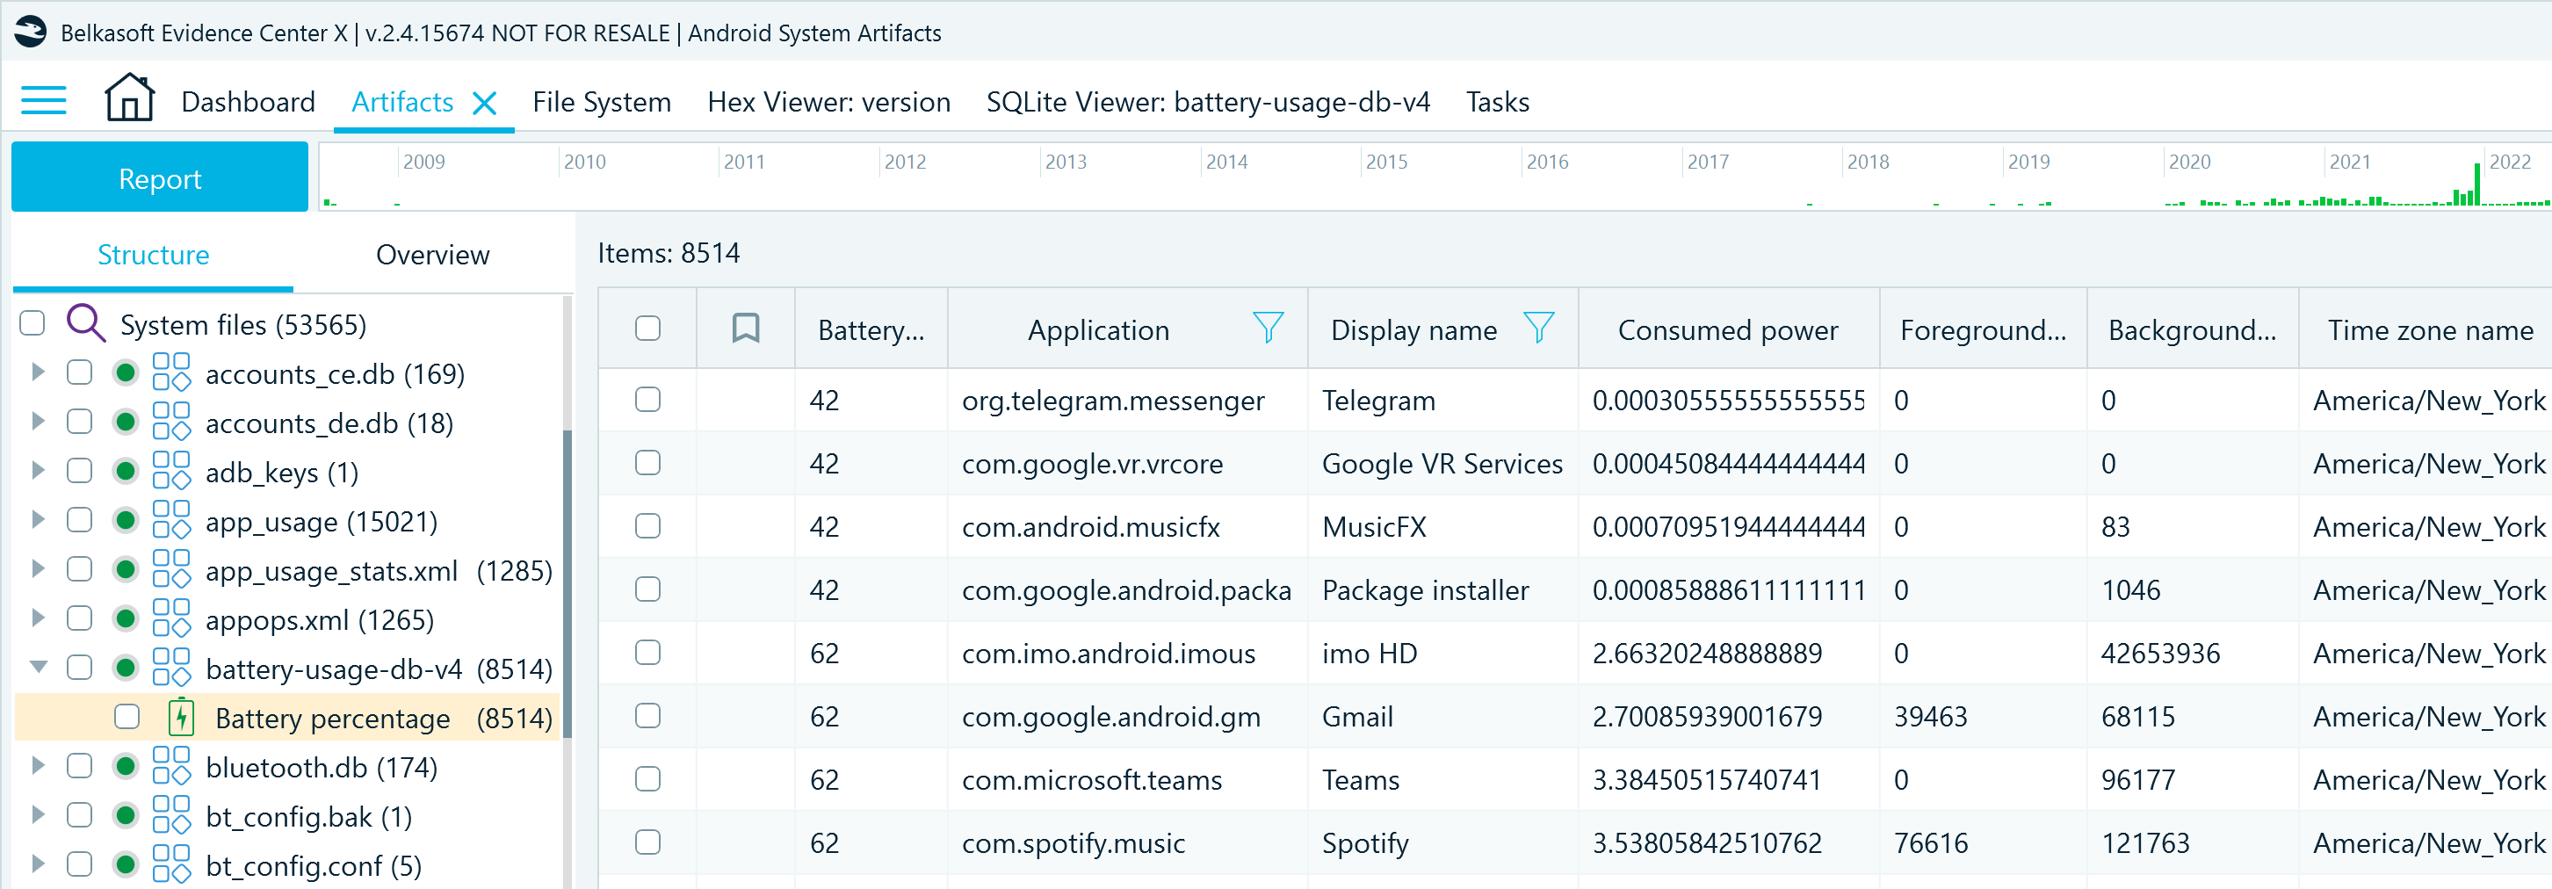Open the Display name column filter
2552x889 pixels.
point(1538,327)
